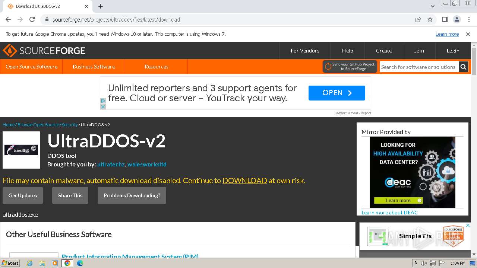477x268 pixels.
Task: Click the OPEN button in the ad
Action: coord(337,93)
